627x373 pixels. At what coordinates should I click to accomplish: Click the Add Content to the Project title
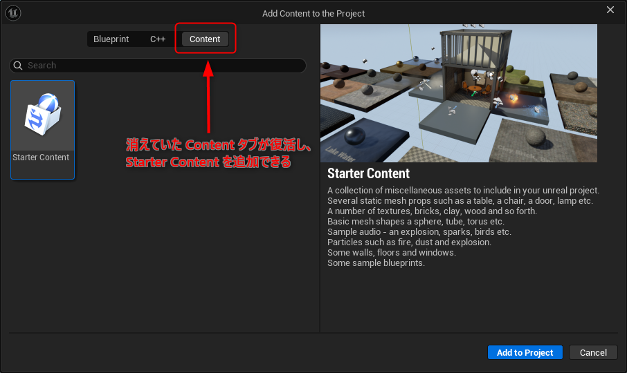point(313,13)
